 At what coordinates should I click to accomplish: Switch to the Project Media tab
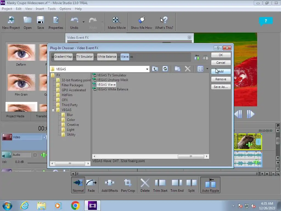(15, 116)
